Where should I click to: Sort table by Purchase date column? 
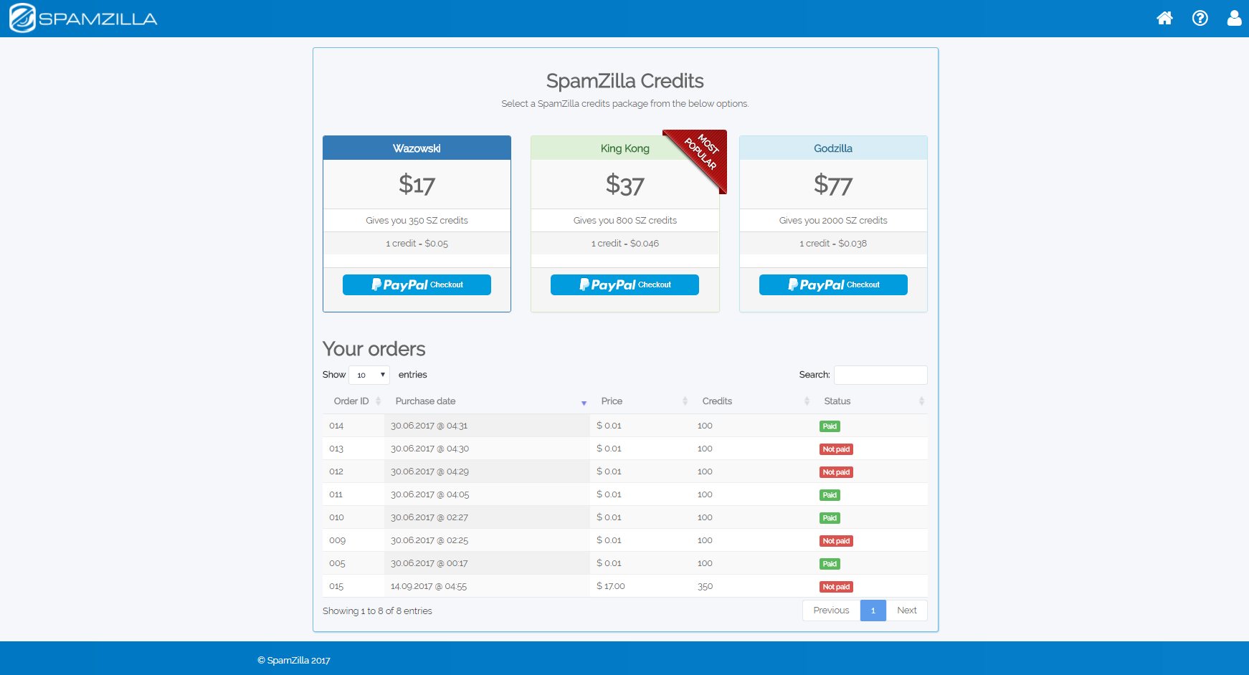(487, 401)
